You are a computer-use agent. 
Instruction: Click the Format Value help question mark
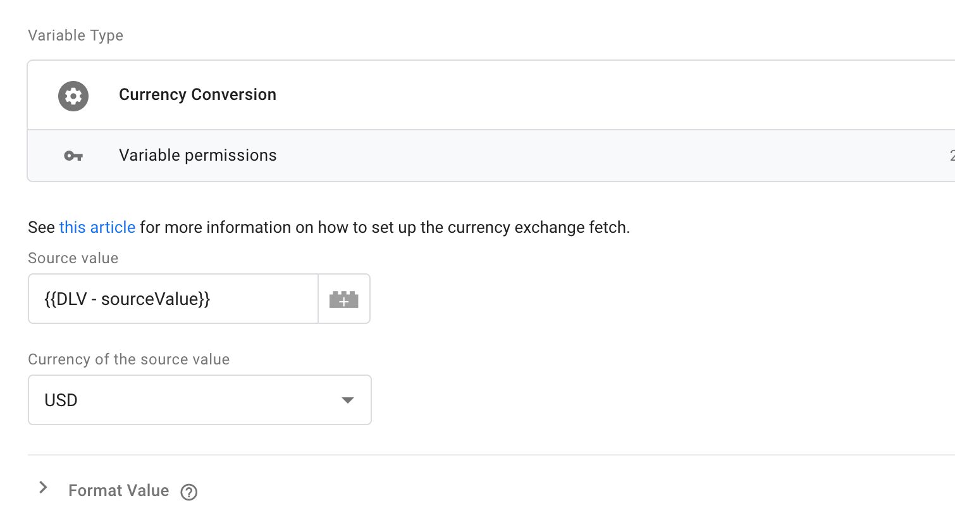[x=189, y=492]
